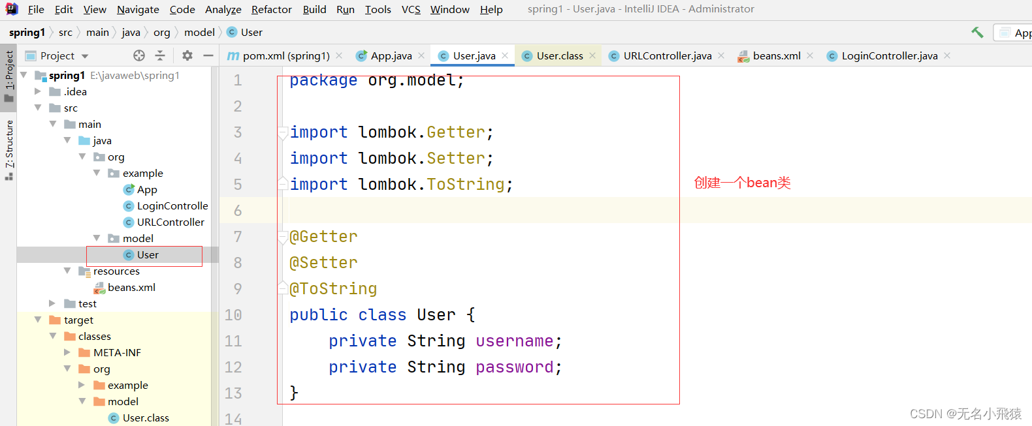Select User.class under target model folder

coord(138,418)
